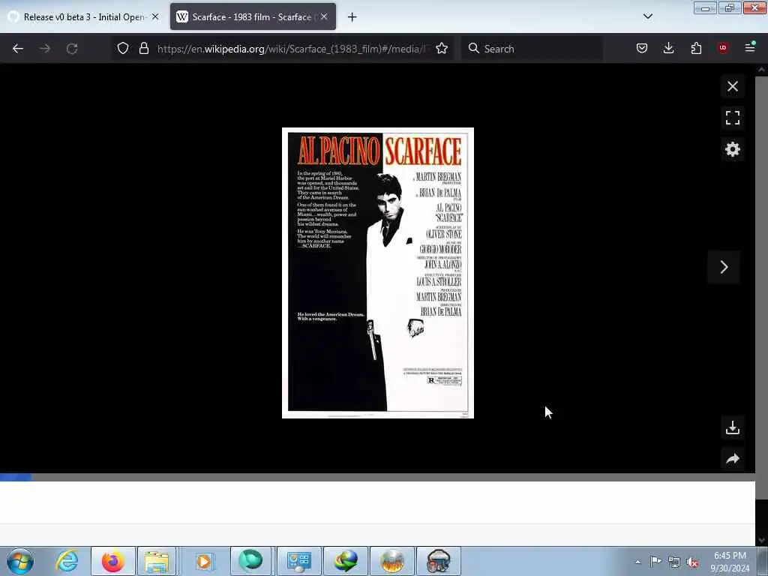Open Windows Media Player taskbar icon
Viewport: 768px width, 576px height.
[x=204, y=561]
